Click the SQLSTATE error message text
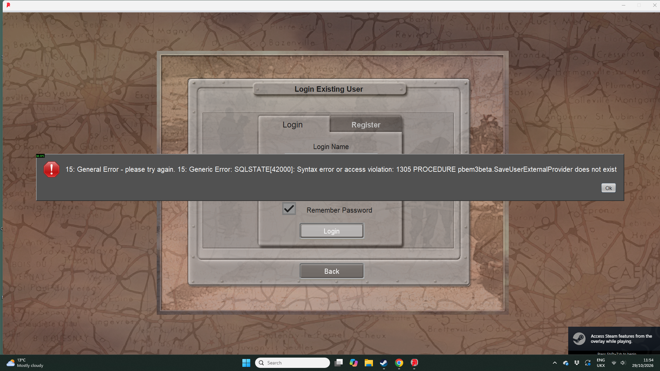The image size is (660, 371). (341, 169)
